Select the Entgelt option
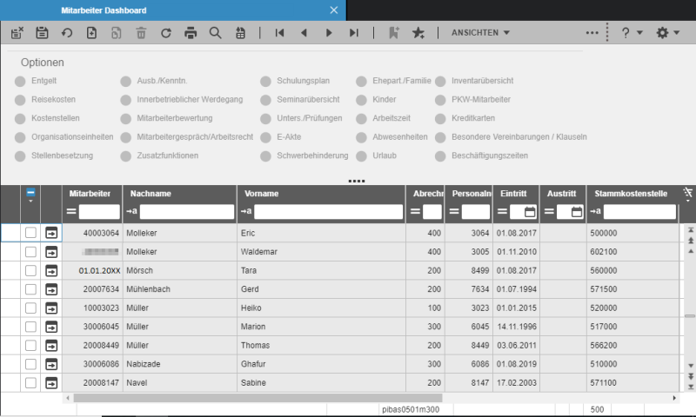The height and width of the screenshot is (417, 696). pos(20,81)
